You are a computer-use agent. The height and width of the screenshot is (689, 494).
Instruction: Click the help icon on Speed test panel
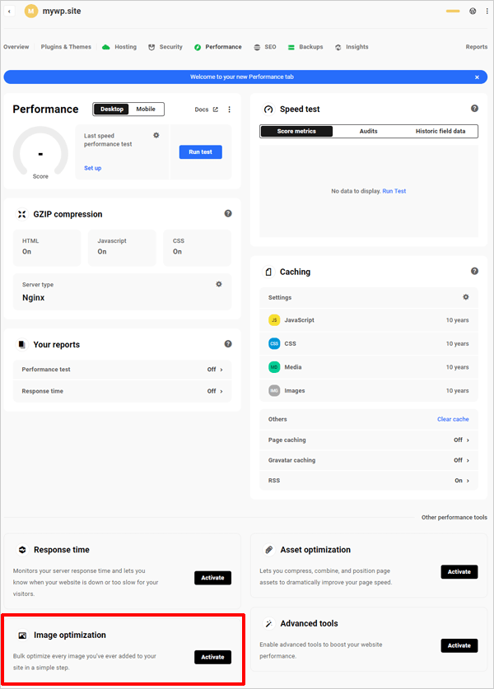pyautogui.click(x=474, y=108)
